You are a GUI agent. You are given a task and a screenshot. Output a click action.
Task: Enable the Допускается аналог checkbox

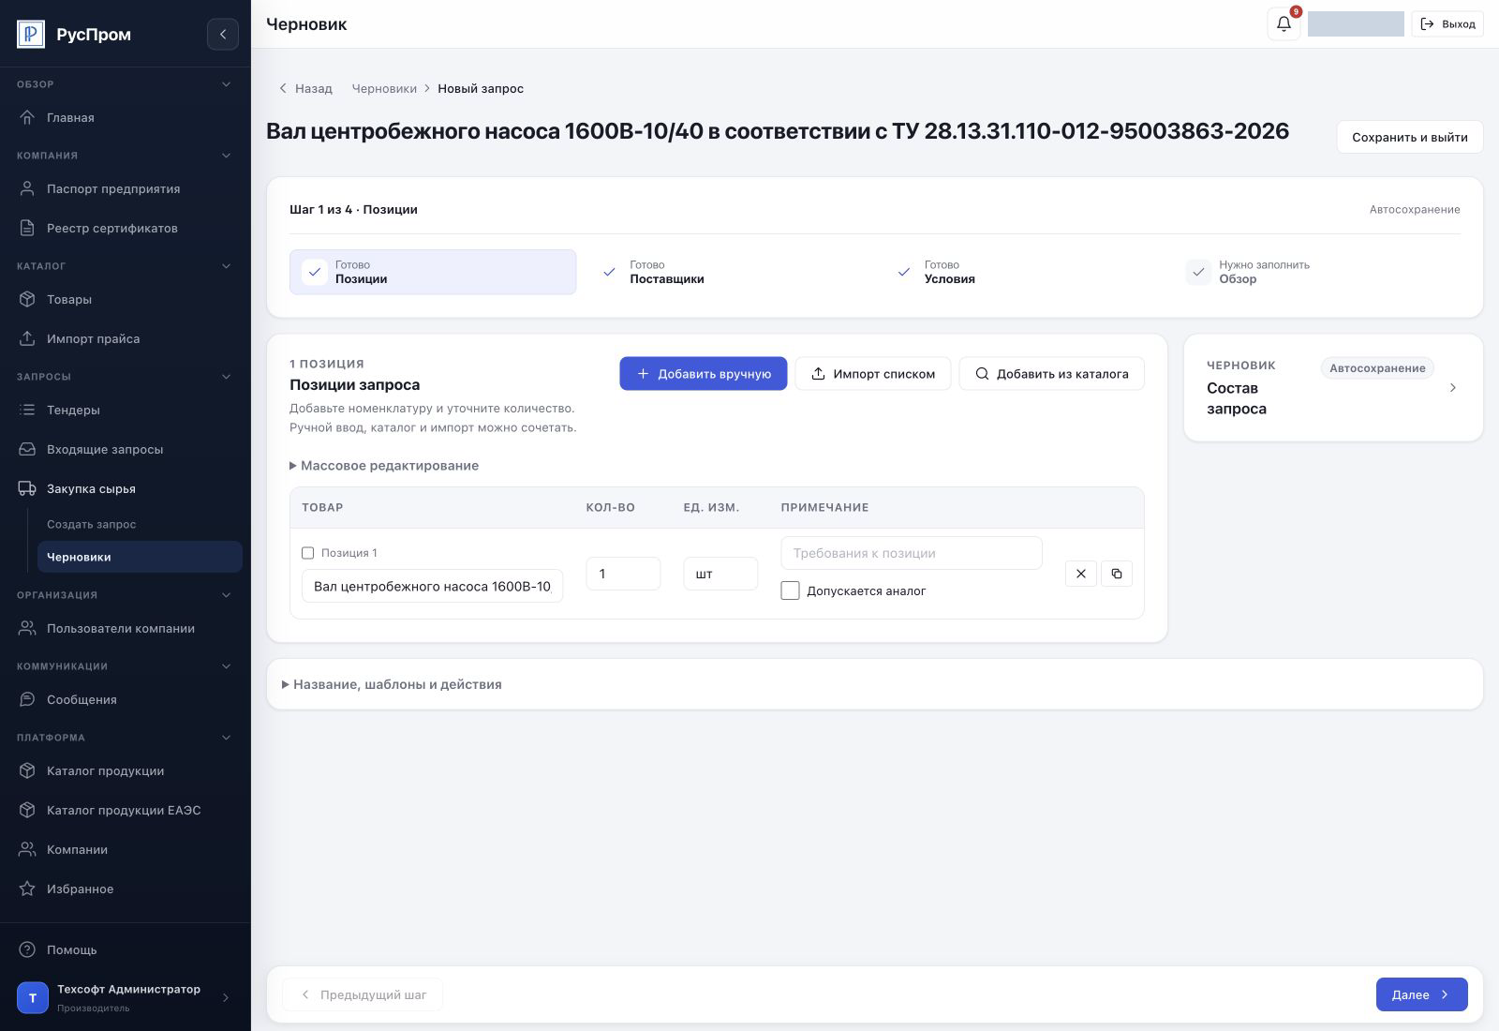(790, 590)
